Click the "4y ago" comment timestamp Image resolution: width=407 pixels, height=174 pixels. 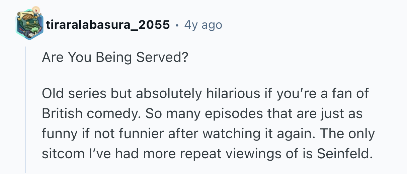click(x=203, y=25)
